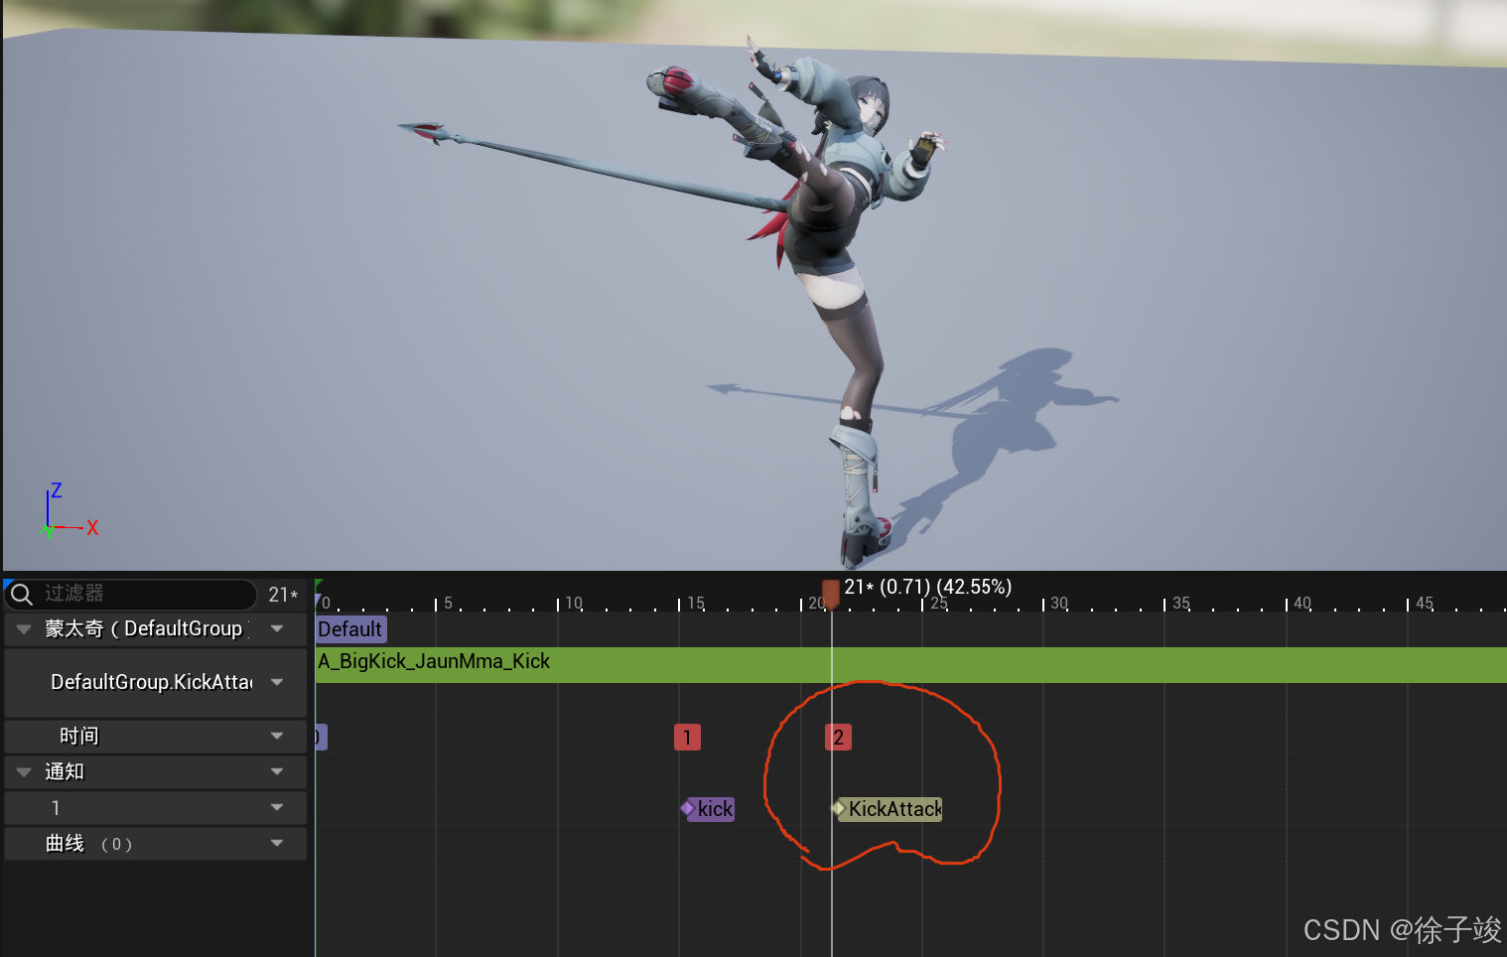Grab the red playhead scrub handle
The width and height of the screenshot is (1507, 957).
[831, 595]
